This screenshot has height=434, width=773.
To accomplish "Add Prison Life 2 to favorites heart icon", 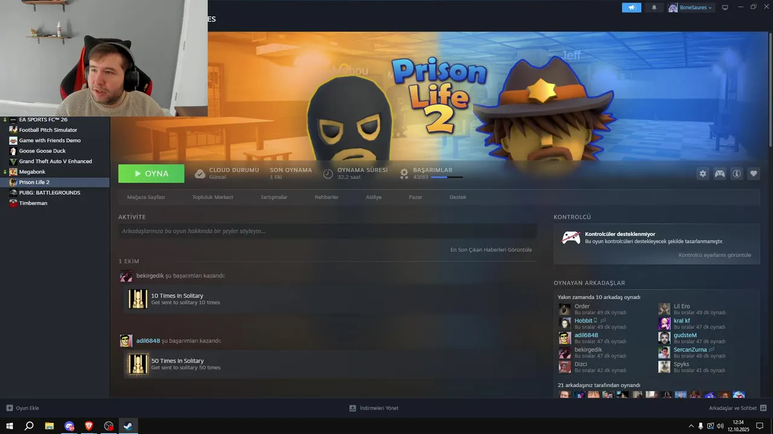I will [754, 174].
